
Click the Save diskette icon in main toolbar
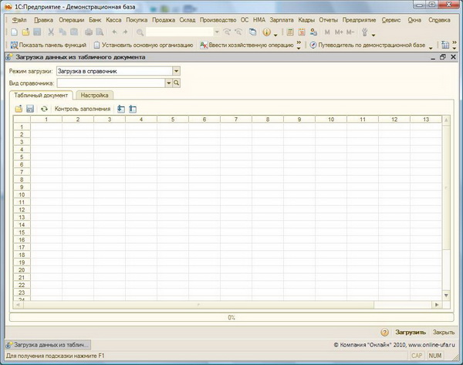tap(37, 32)
